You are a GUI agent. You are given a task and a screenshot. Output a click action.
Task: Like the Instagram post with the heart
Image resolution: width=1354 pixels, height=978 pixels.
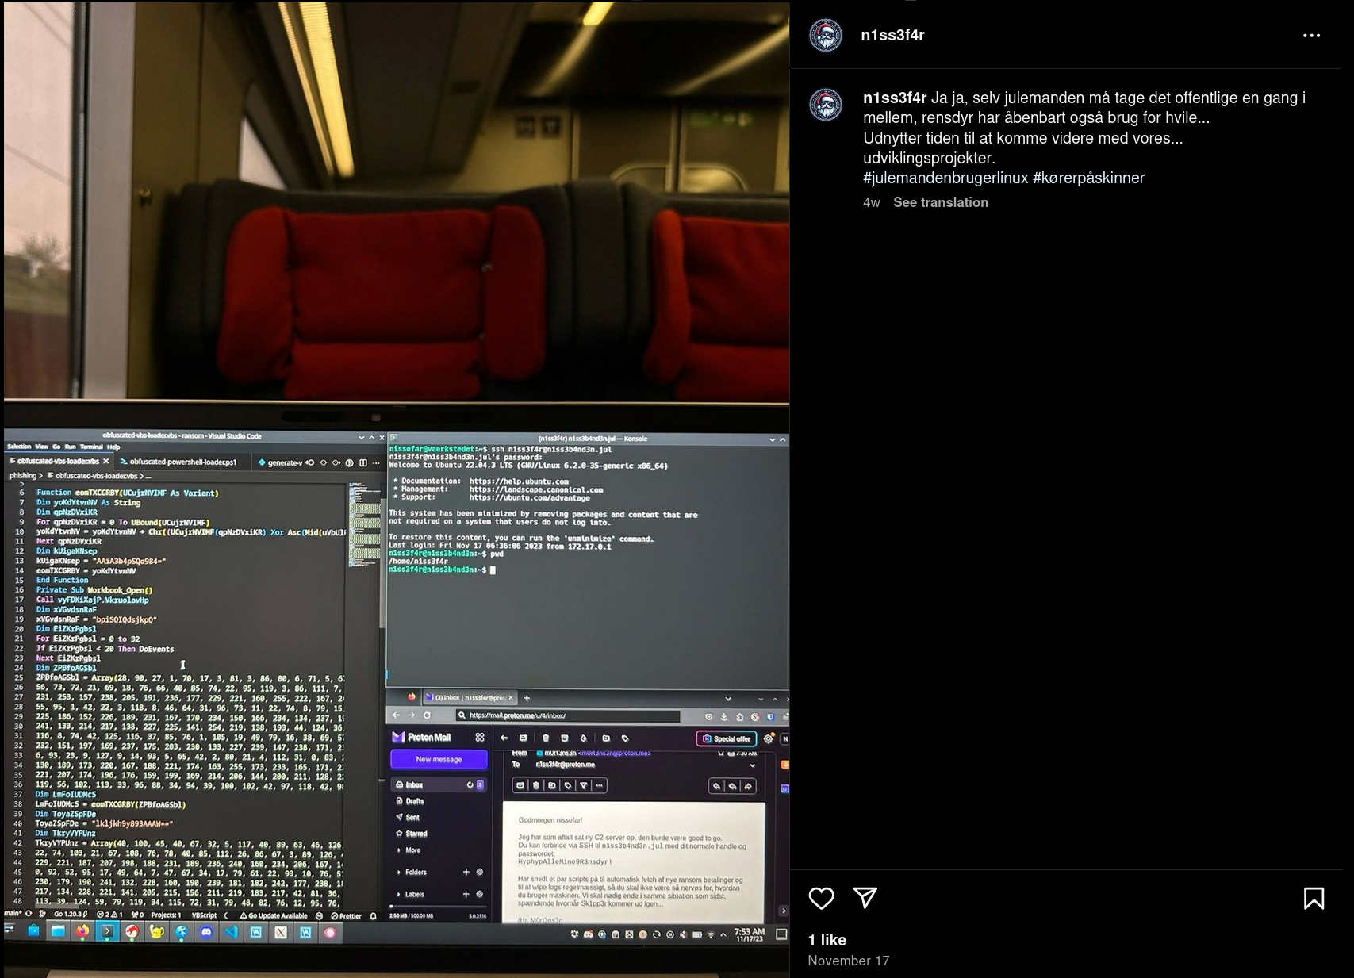823,899
